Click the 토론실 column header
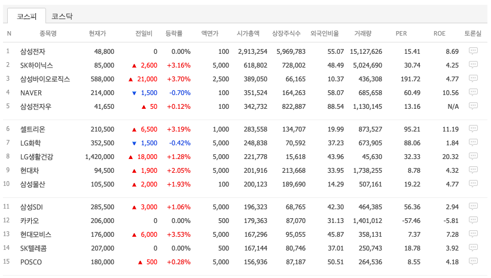This screenshot has height=278, width=491. coord(473,33)
